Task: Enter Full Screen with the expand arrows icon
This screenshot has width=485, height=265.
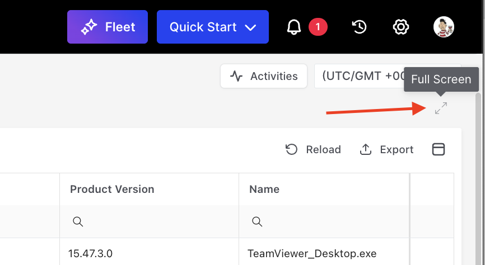Action: point(441,108)
